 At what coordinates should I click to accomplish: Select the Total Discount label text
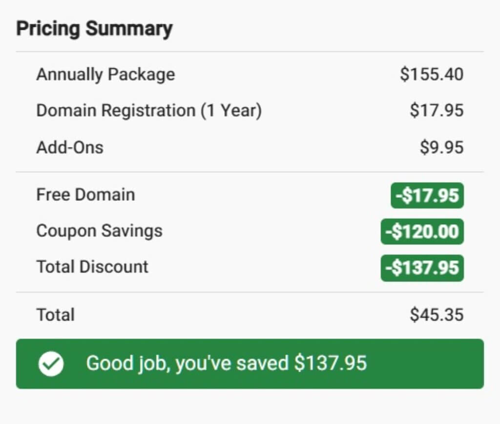pyautogui.click(x=92, y=267)
